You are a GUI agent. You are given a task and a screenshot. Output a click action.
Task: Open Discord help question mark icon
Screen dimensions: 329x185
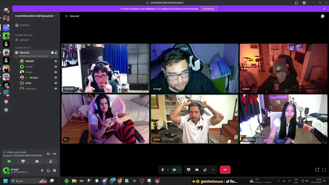304,3
